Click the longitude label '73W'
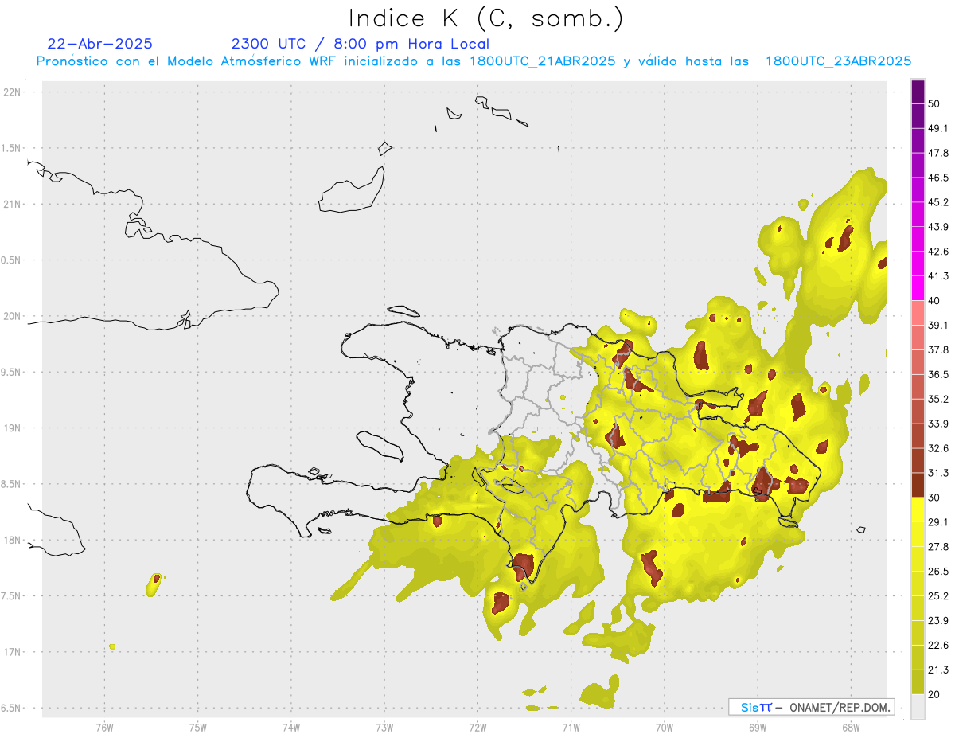 (384, 727)
